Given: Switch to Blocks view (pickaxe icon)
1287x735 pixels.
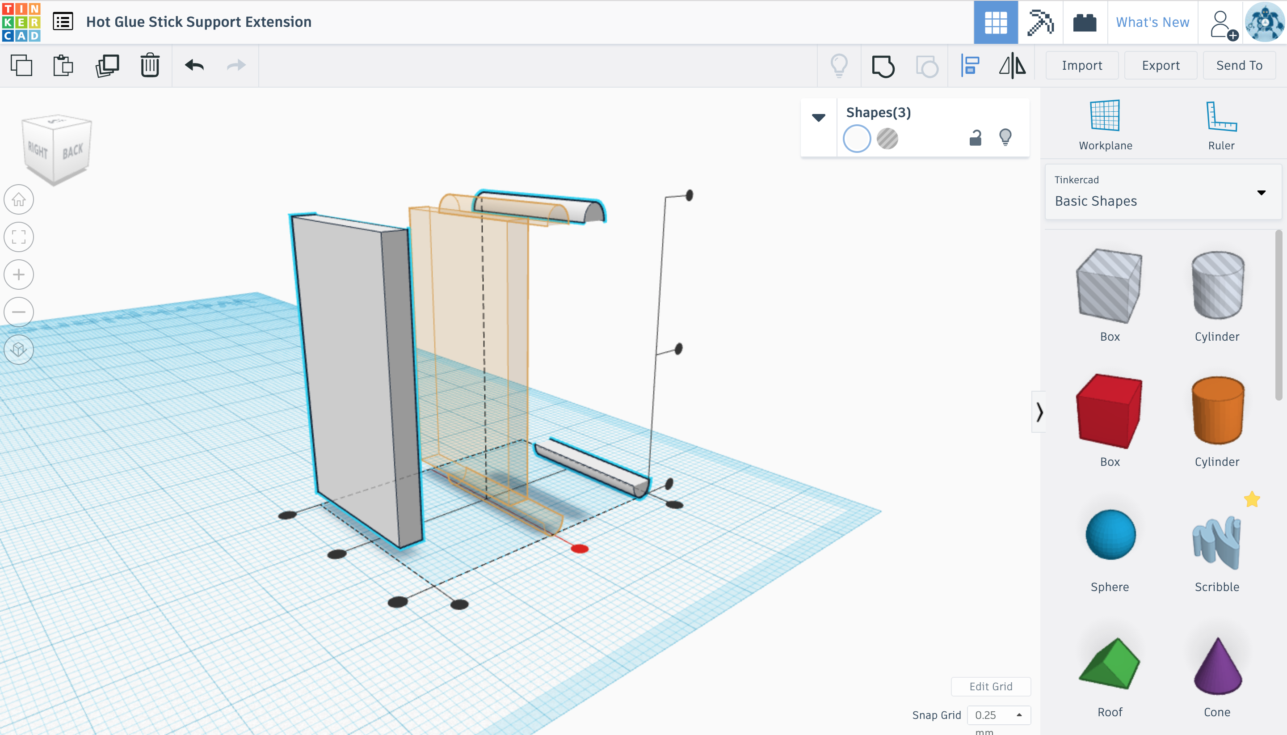Looking at the screenshot, I should (1040, 23).
